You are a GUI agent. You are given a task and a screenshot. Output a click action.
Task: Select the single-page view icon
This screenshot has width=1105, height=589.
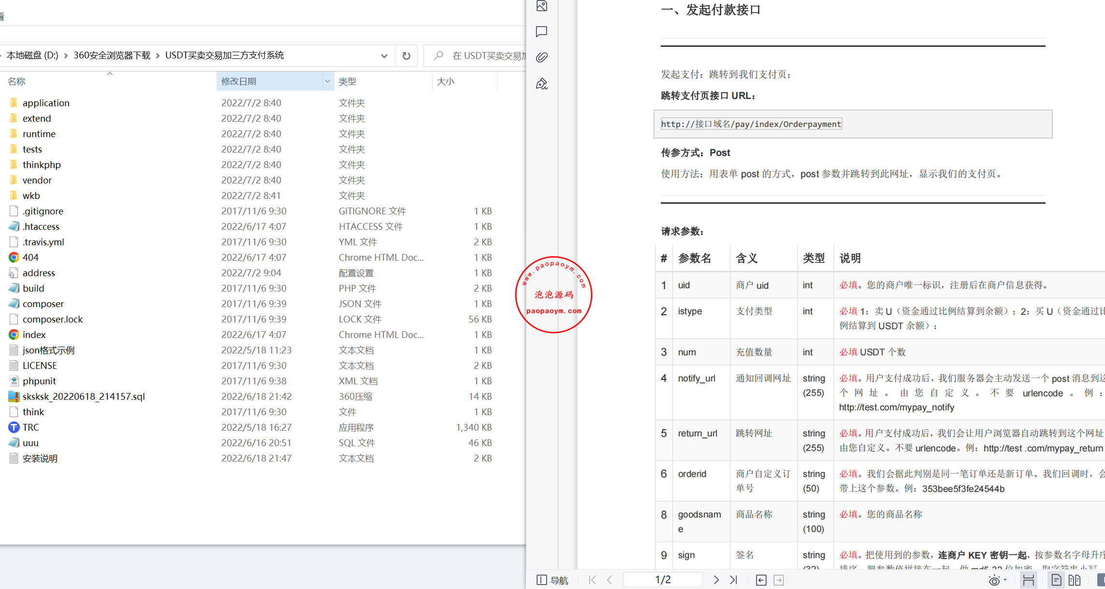click(x=1056, y=580)
